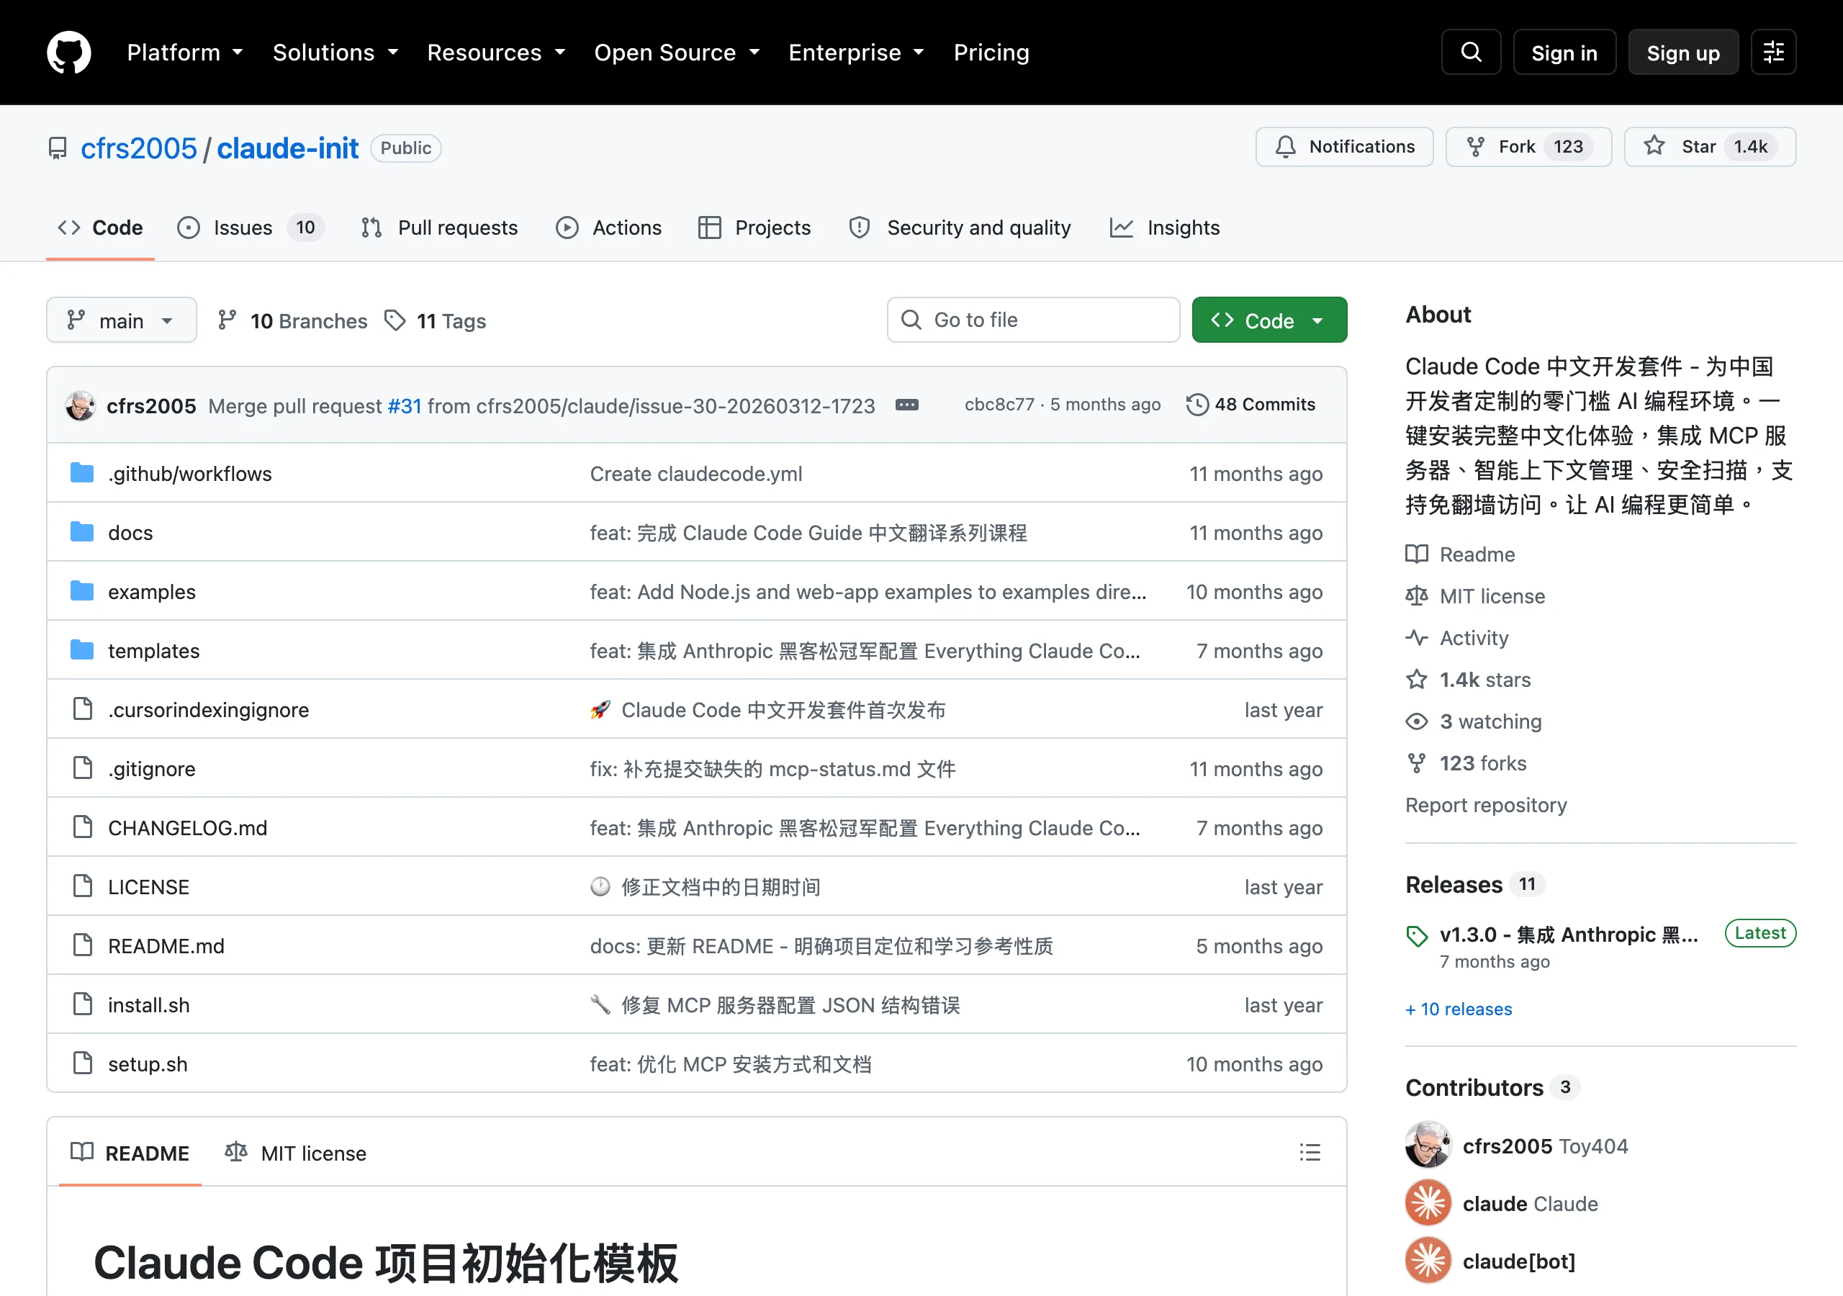View repository Activity
The height and width of the screenshot is (1296, 1843).
pyautogui.click(x=1457, y=638)
